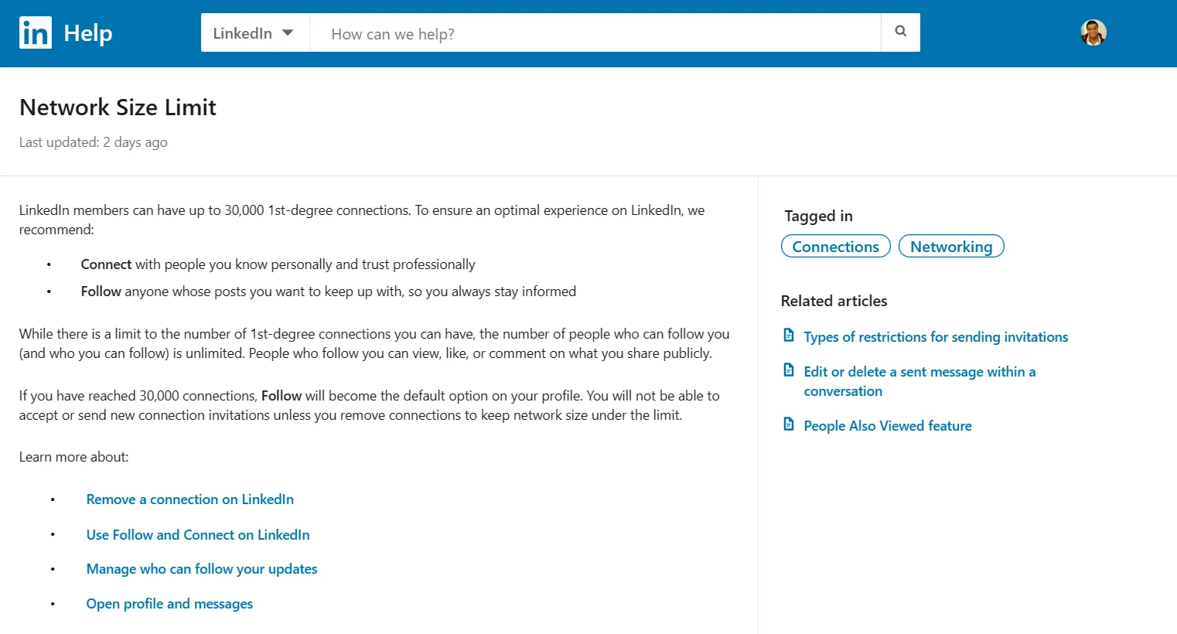Click the "Tagged in" heading
Image resolution: width=1177 pixels, height=634 pixels.
(818, 216)
